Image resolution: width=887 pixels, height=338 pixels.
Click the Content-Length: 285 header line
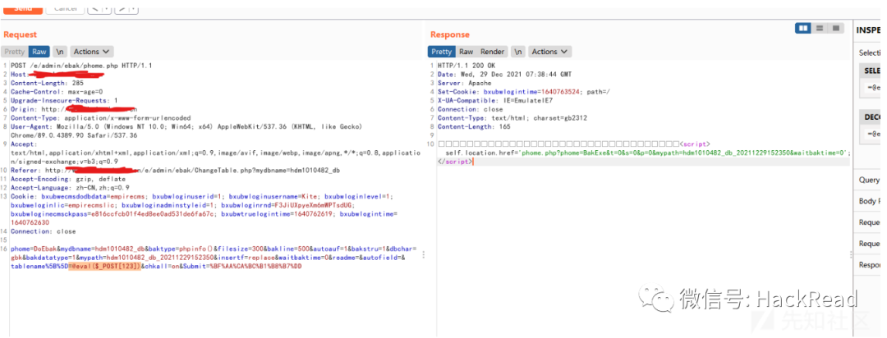pos(47,83)
